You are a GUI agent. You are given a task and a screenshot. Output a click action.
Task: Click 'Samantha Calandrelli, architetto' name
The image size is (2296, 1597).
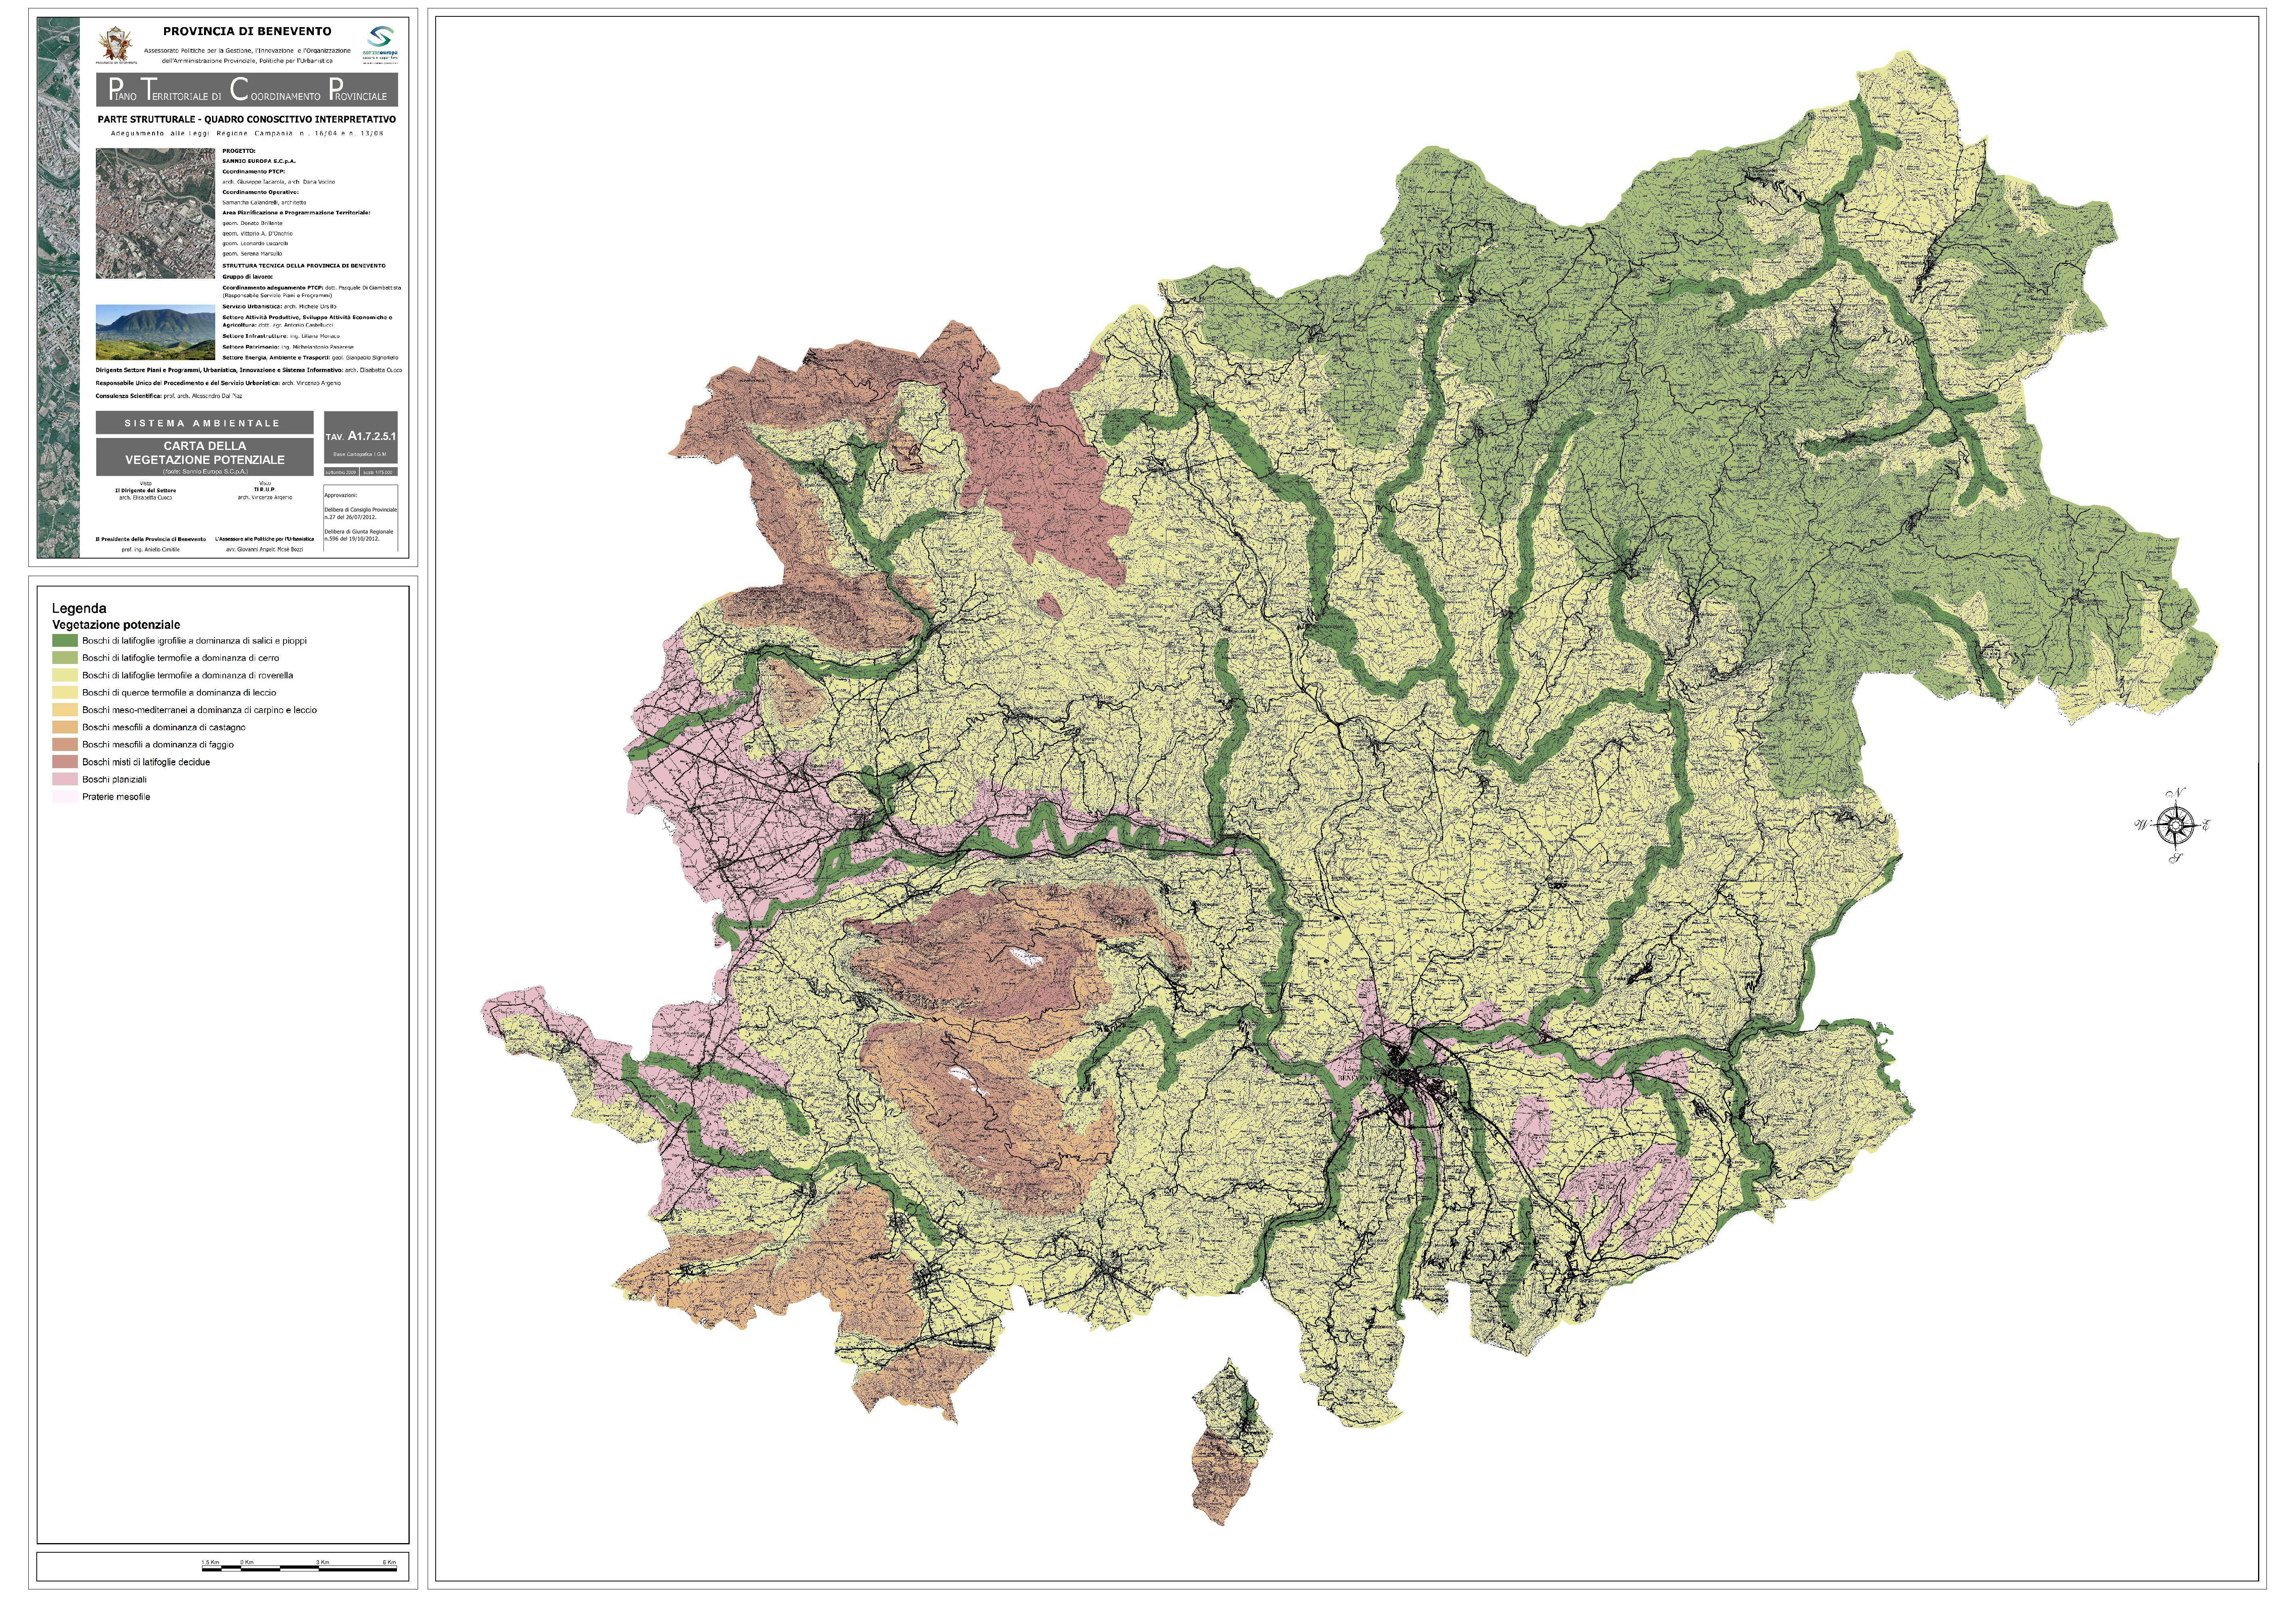click(x=264, y=203)
